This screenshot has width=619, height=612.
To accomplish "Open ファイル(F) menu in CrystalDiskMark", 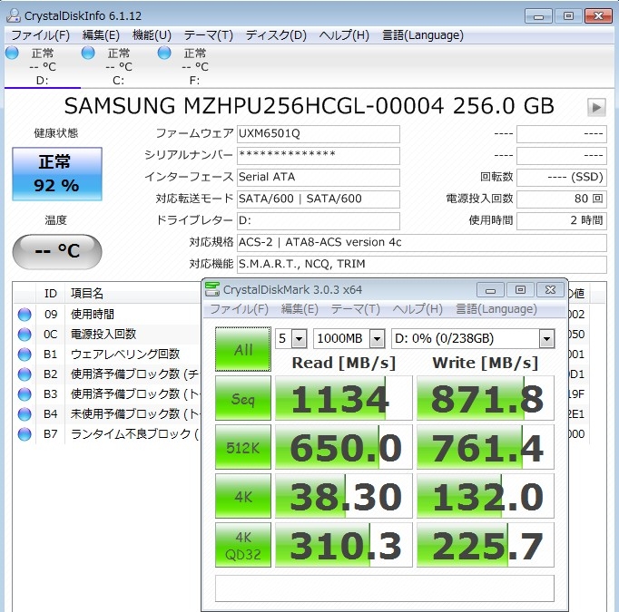I will point(239,309).
